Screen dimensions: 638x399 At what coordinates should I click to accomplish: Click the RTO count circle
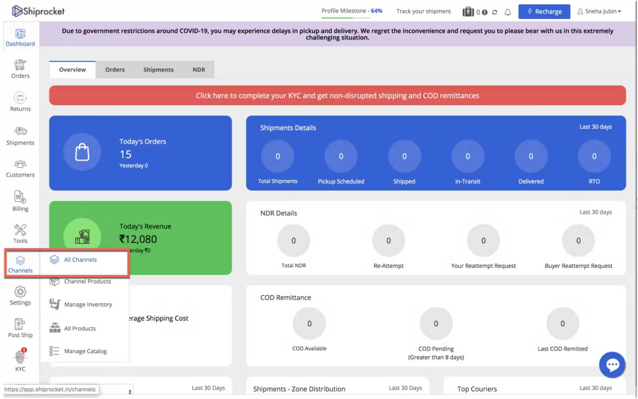click(594, 156)
